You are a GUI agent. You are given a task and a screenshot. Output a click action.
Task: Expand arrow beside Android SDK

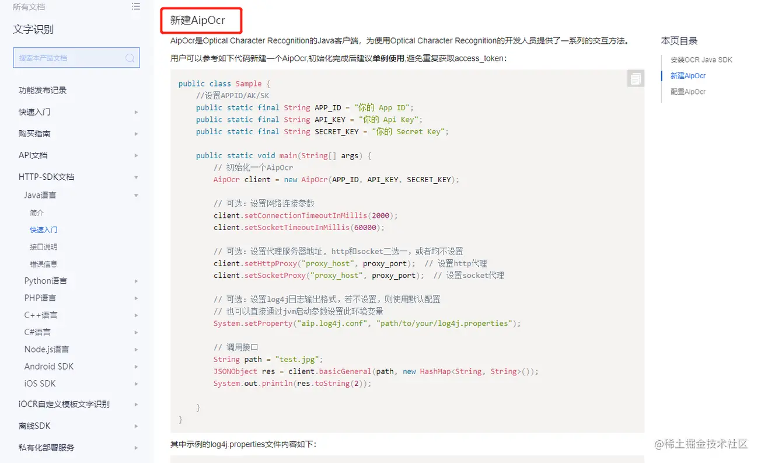pyautogui.click(x=136, y=367)
